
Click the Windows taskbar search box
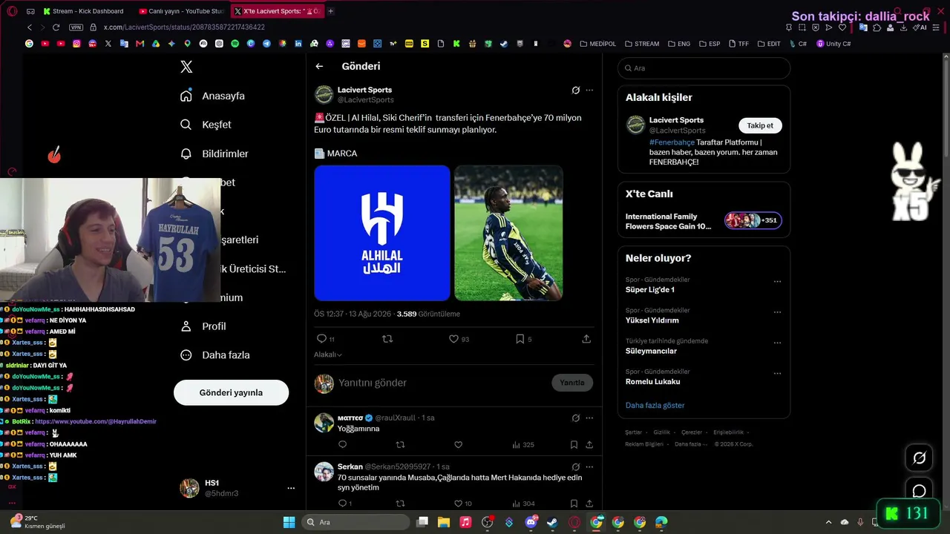click(x=357, y=522)
